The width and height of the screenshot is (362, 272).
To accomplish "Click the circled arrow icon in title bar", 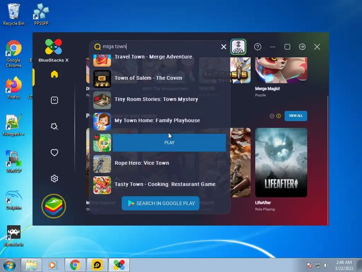I will [x=302, y=47].
